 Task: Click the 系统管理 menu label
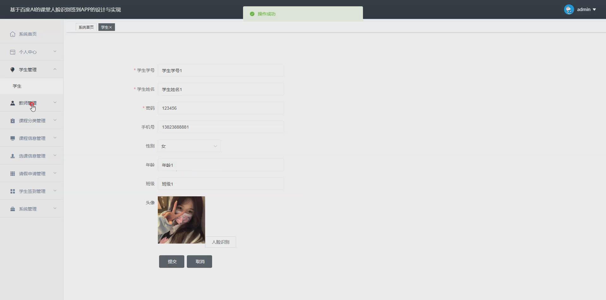click(x=28, y=209)
